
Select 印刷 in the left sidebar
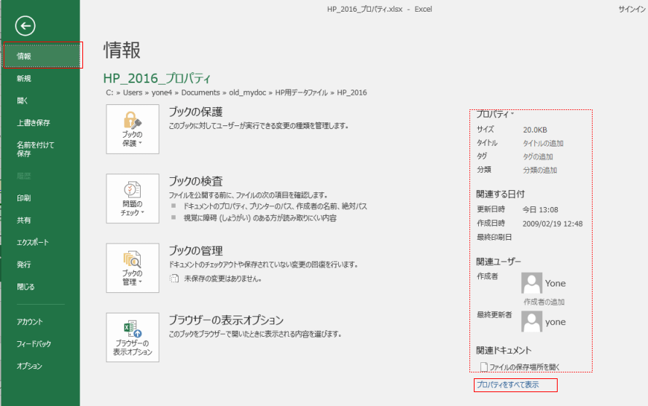point(24,198)
